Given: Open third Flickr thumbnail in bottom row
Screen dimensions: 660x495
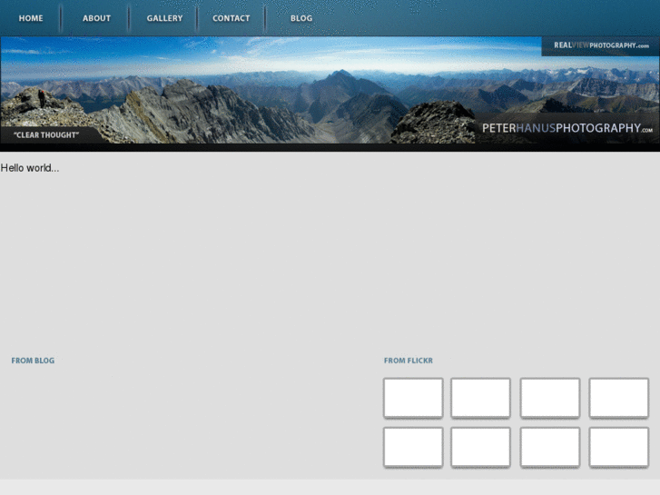Looking at the screenshot, I should [x=550, y=447].
